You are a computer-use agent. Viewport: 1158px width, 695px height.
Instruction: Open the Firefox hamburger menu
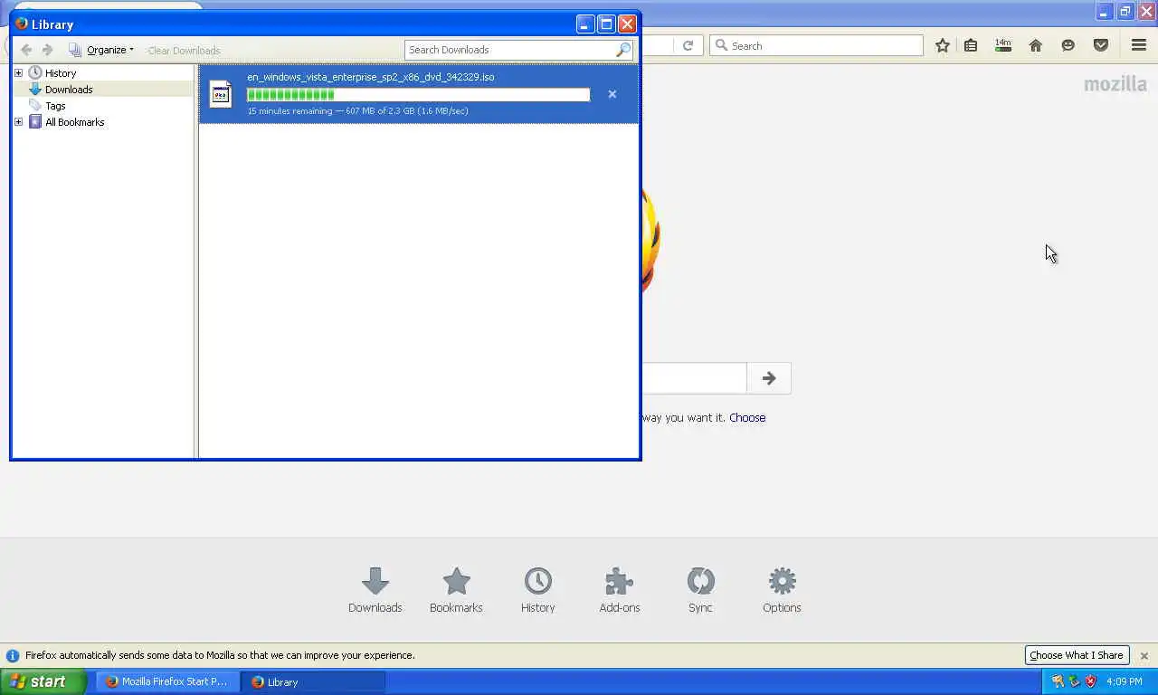point(1139,45)
